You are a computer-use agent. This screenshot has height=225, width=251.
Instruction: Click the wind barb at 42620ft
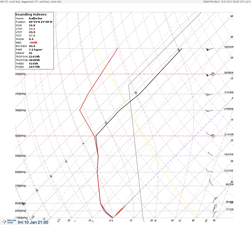pyautogui.click(x=209, y=49)
